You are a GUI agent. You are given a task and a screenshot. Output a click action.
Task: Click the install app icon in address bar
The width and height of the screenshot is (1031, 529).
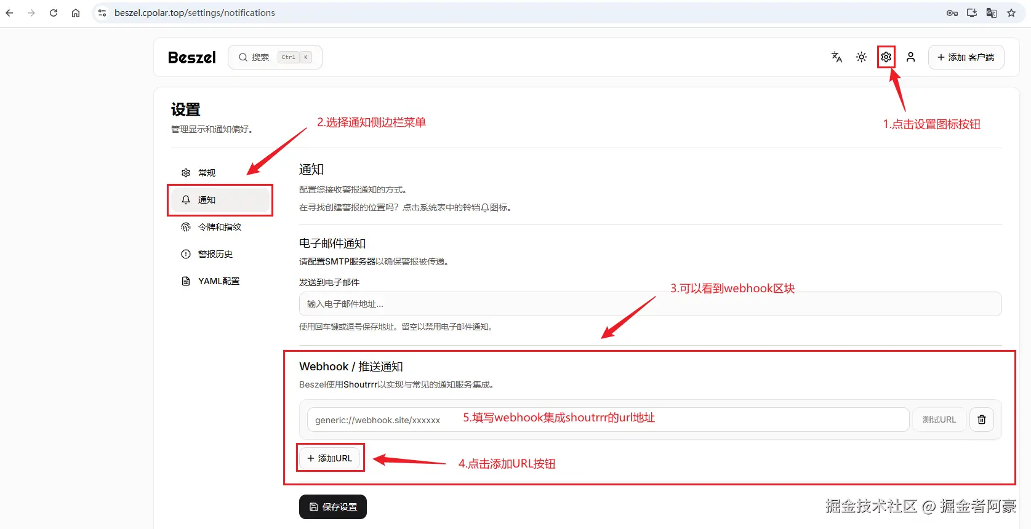coord(972,13)
